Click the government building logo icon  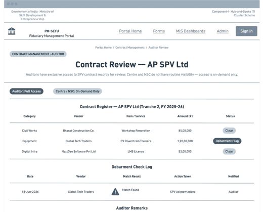[x=12, y=31]
